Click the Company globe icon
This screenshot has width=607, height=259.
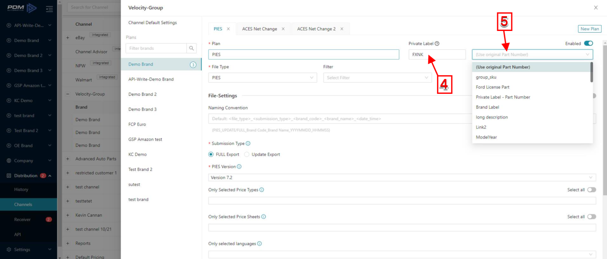(x=9, y=161)
